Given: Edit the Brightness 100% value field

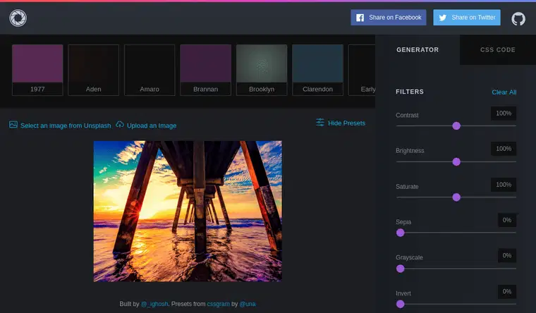Looking at the screenshot, I should point(504,149).
